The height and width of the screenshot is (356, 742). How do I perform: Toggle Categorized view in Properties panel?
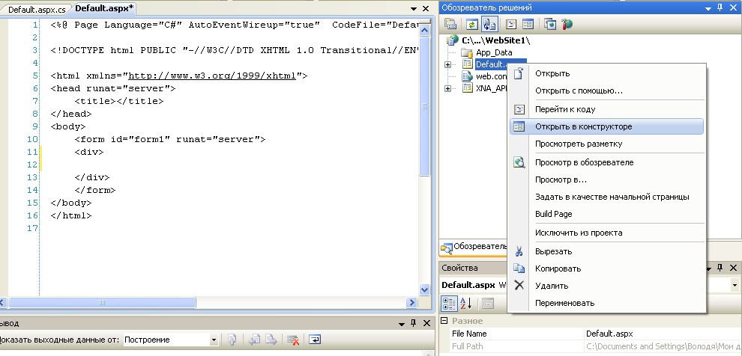coord(450,303)
